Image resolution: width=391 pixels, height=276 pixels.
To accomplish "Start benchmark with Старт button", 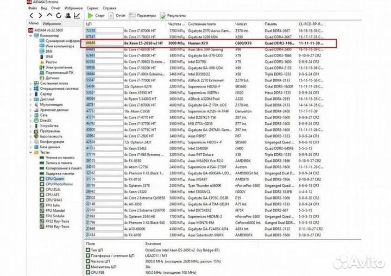I will pos(96,15).
